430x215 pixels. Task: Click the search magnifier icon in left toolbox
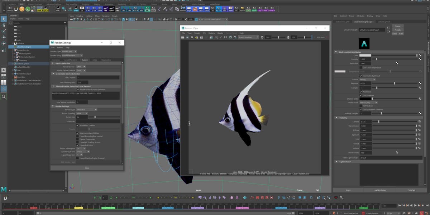point(4,97)
